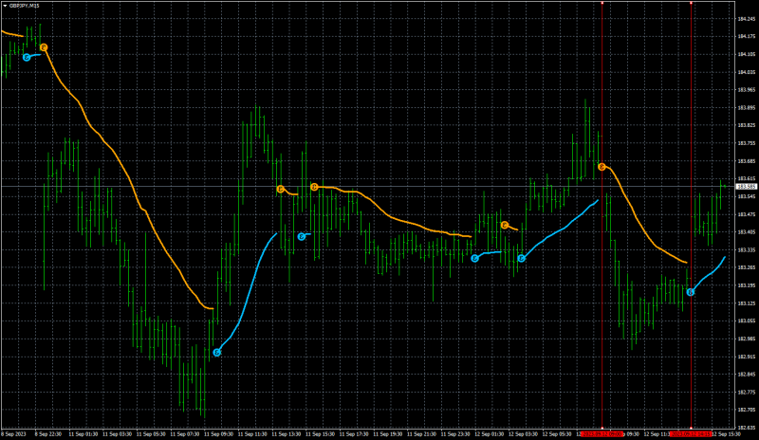Click the 182.635 price scale label
This screenshot has width=759, height=440.
(747, 428)
